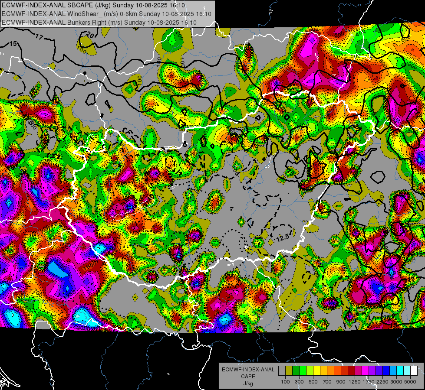Click the Bunkers Right (m/s) title line
Image resolution: width=425 pixels, height=390 pixels.
pyautogui.click(x=99, y=23)
